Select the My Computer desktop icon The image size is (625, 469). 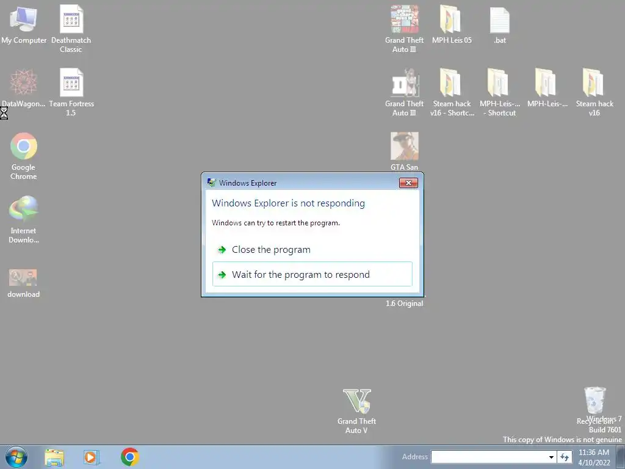(x=24, y=24)
